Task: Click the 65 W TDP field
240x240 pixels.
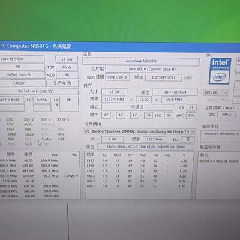Action: 67,67
